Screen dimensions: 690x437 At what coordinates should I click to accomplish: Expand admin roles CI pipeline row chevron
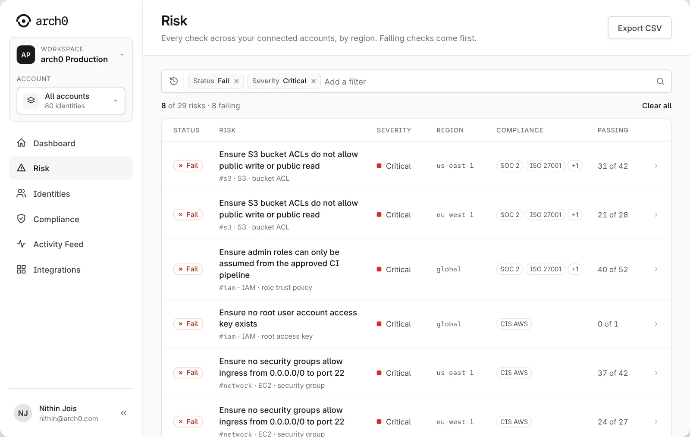click(656, 269)
